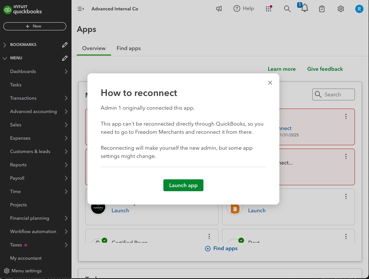
Task: Expand the Expenses submenu chevron
Action: click(66, 138)
